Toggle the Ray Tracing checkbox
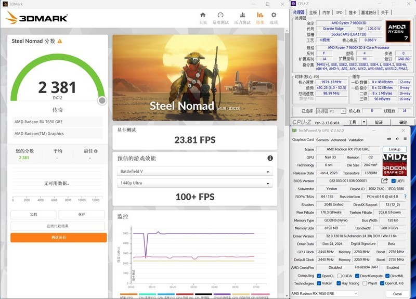The image size is (416, 299). click(x=339, y=283)
